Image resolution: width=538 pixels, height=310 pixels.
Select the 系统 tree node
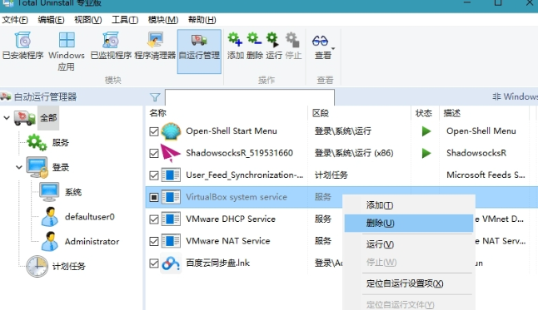[x=73, y=192]
